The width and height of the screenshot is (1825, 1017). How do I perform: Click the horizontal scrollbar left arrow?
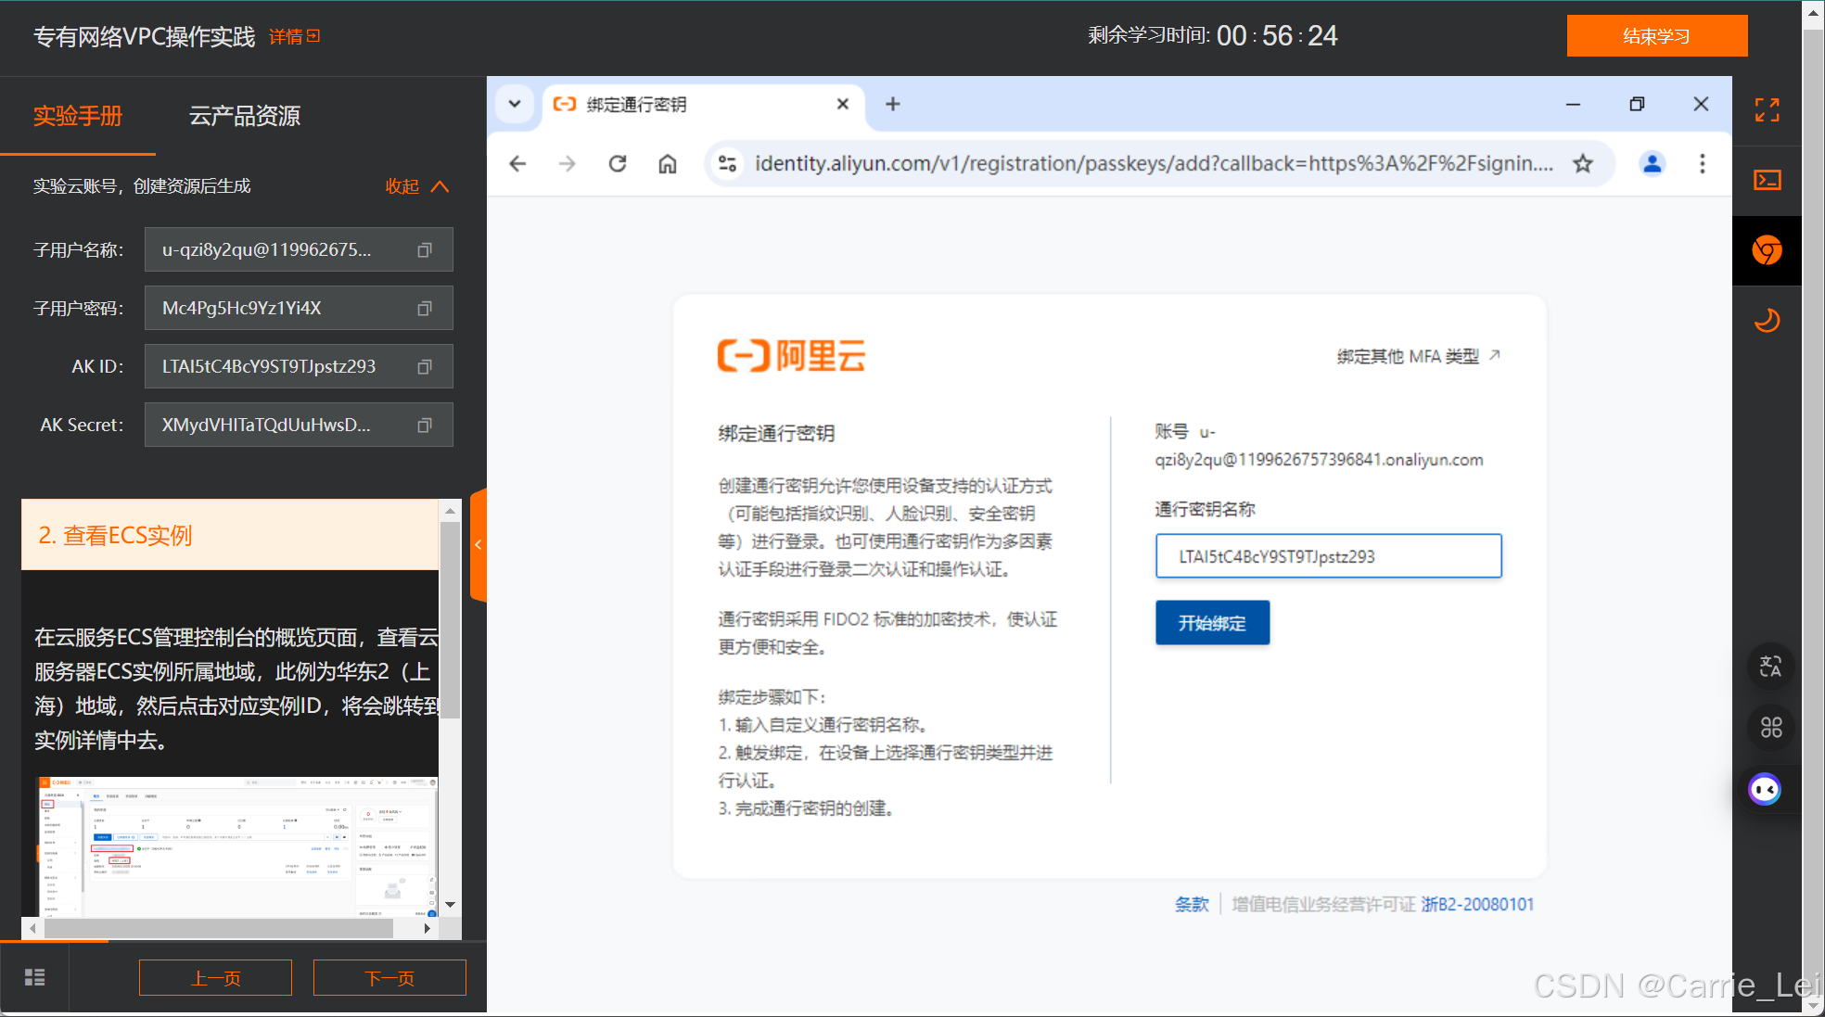(x=32, y=928)
